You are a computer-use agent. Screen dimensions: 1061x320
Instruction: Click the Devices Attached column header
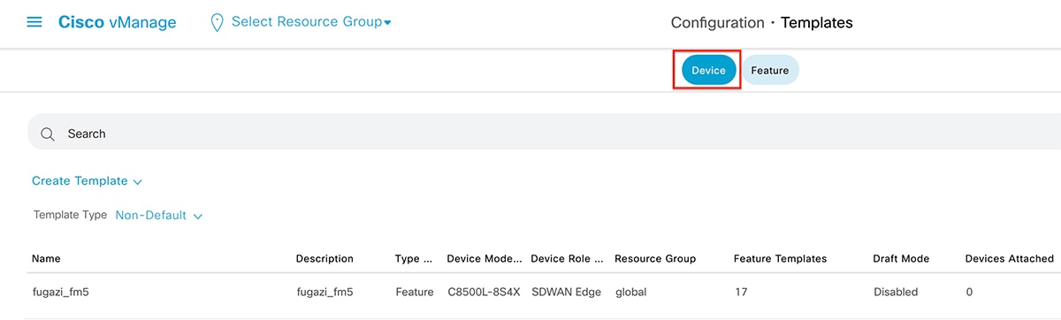(1009, 259)
